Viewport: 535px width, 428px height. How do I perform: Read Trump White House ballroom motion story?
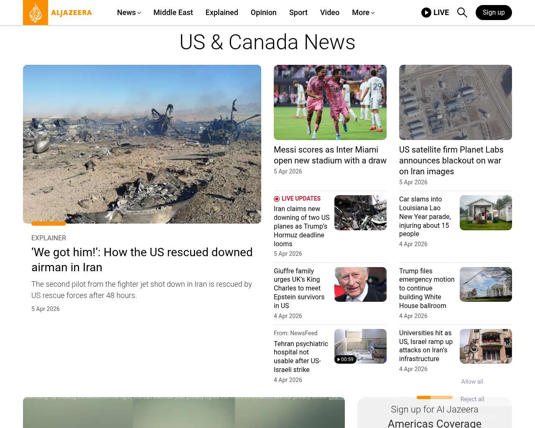(x=427, y=288)
